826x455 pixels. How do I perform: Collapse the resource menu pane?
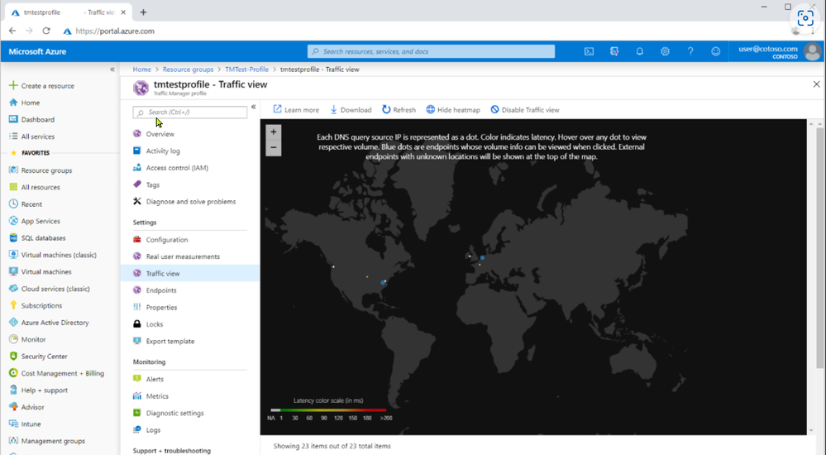pos(253,107)
